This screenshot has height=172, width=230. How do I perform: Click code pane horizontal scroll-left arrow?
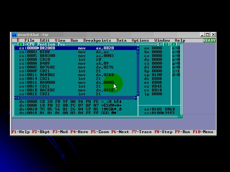tap(15, 98)
